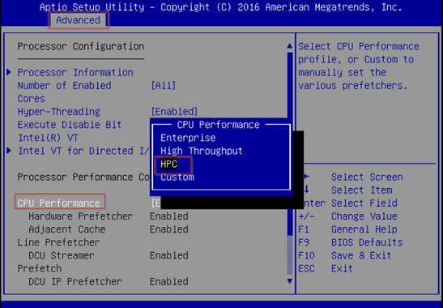Expand Intel VT for Directed I/O arrow
The image size is (443, 308).
coord(10,151)
